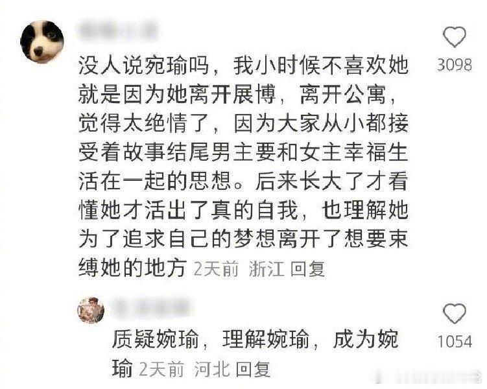This screenshot has height=389, width=487.
Task: Like the top comment with 3098 likes
Action: coord(455,37)
